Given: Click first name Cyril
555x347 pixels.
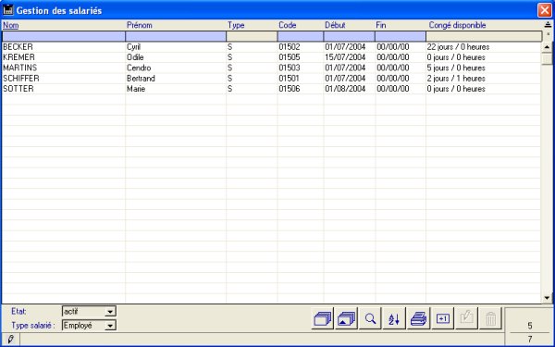Looking at the screenshot, I should click(x=133, y=47).
